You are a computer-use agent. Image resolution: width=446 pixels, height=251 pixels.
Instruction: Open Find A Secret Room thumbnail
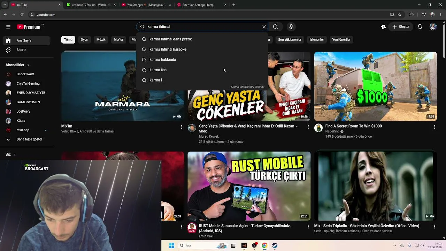pos(375,86)
